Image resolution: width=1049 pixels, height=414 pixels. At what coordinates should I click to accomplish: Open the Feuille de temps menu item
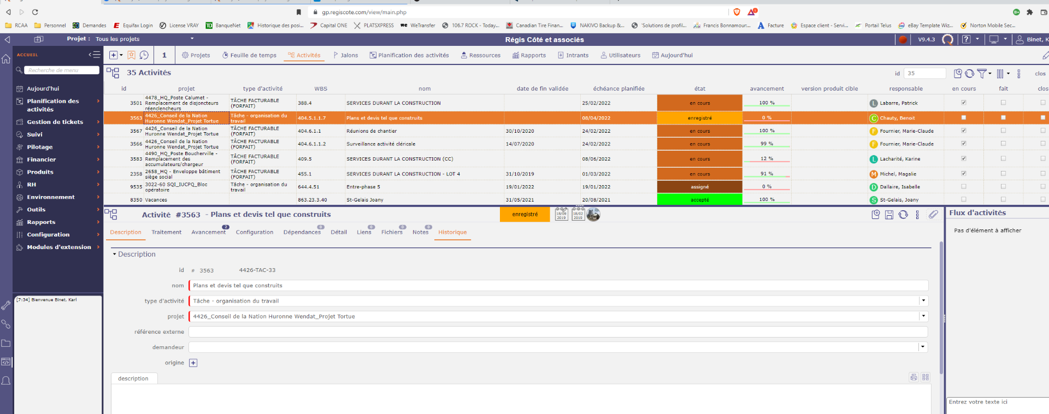tap(249, 55)
